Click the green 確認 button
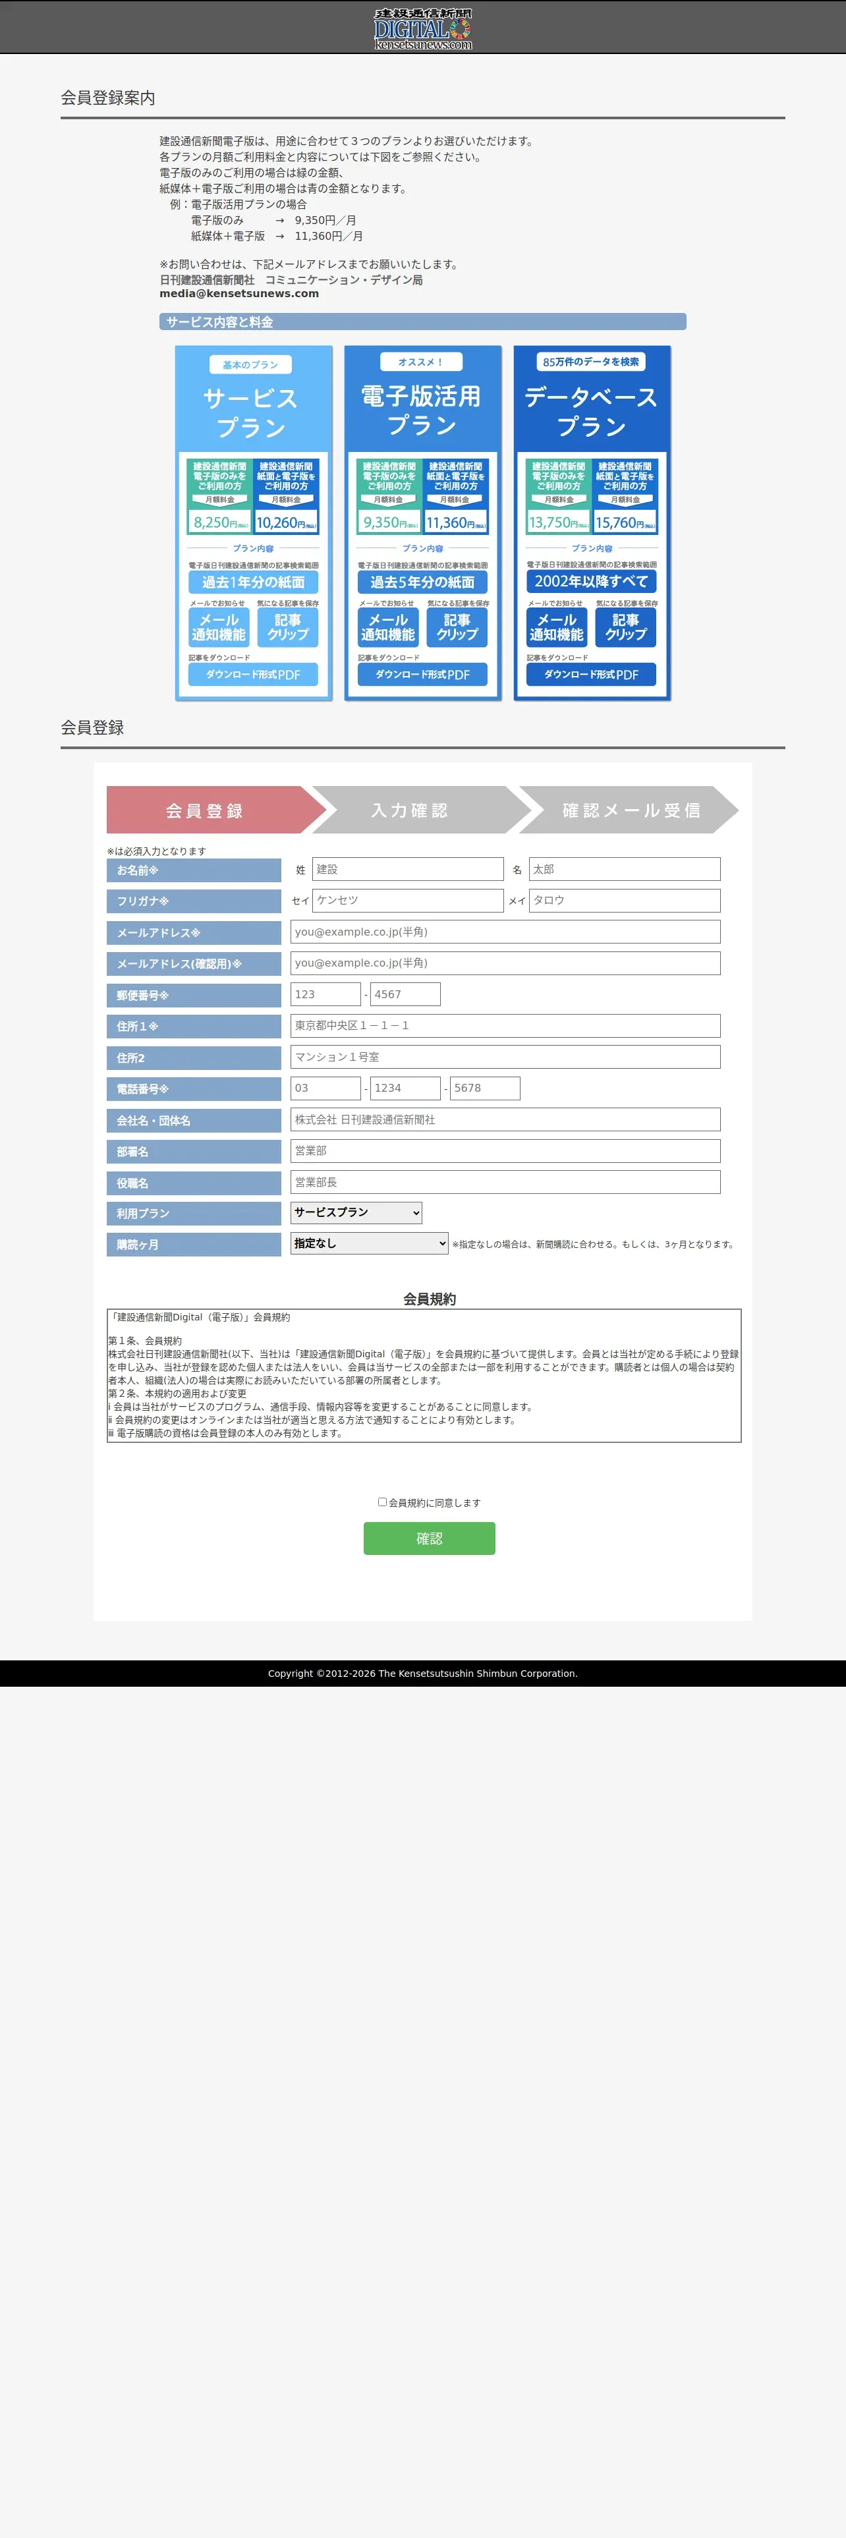846x2538 pixels. pyautogui.click(x=430, y=1538)
